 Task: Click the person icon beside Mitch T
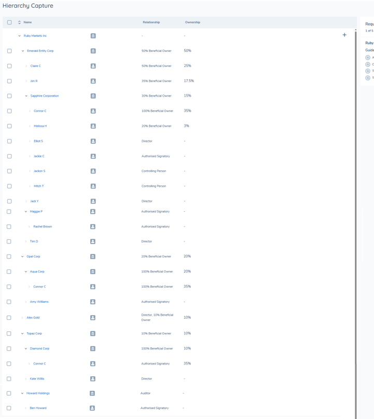(x=93, y=186)
